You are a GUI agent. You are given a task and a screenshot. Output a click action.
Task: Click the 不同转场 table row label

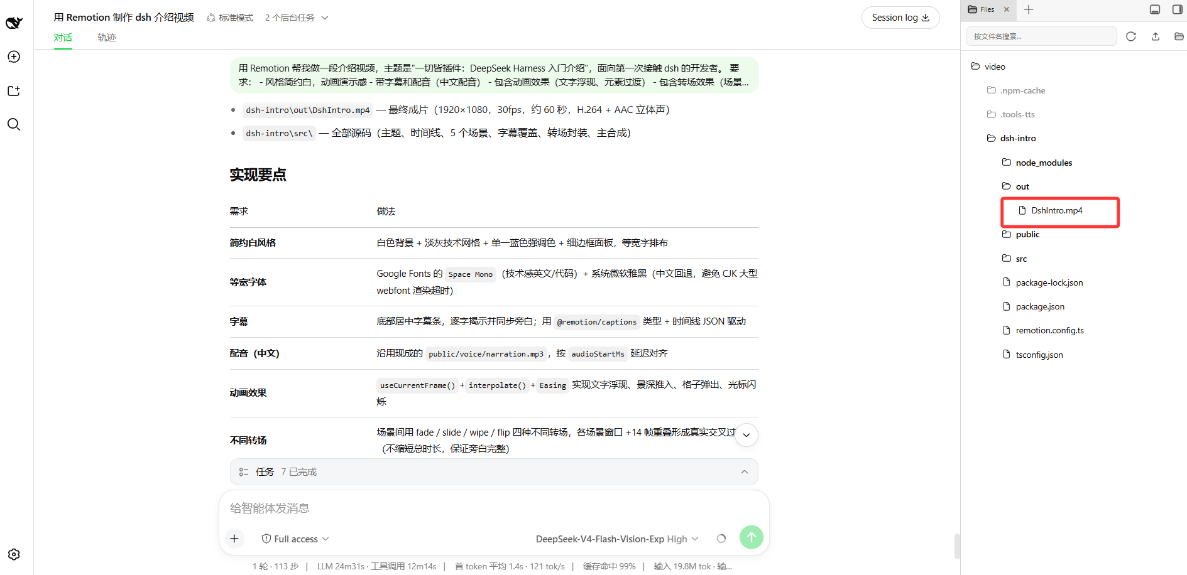pyautogui.click(x=248, y=441)
